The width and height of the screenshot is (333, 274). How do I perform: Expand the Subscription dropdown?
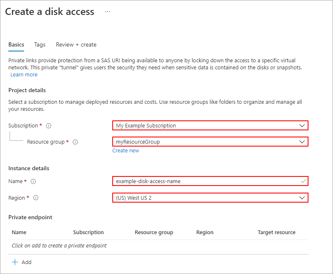tap(302, 125)
